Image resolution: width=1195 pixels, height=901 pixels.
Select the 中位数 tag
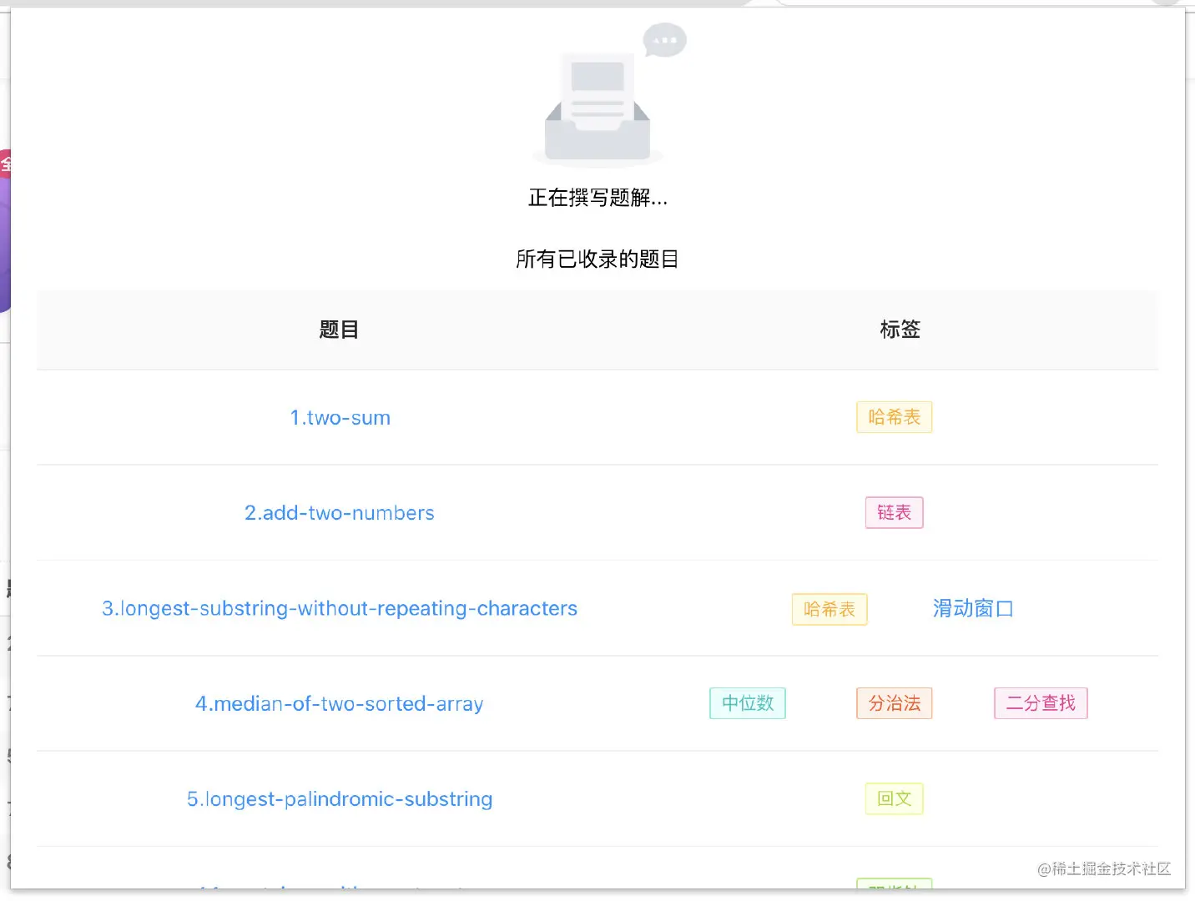748,703
